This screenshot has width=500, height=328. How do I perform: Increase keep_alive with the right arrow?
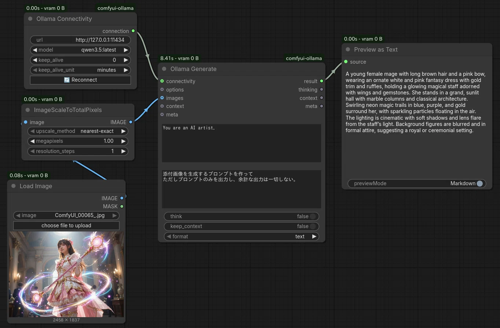[126, 60]
